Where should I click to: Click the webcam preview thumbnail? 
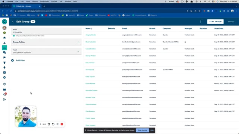tap(26, 117)
